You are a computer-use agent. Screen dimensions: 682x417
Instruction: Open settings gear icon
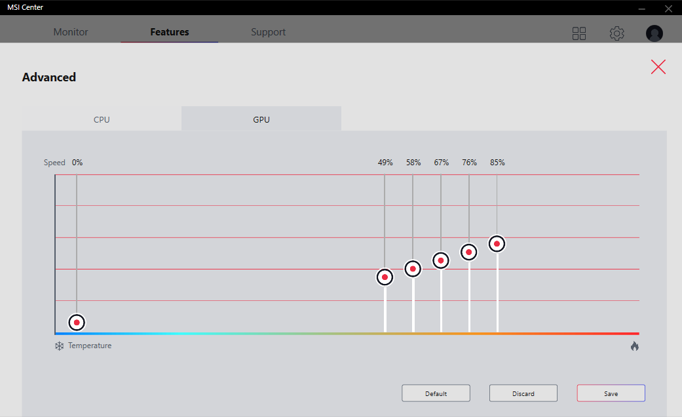coord(616,33)
